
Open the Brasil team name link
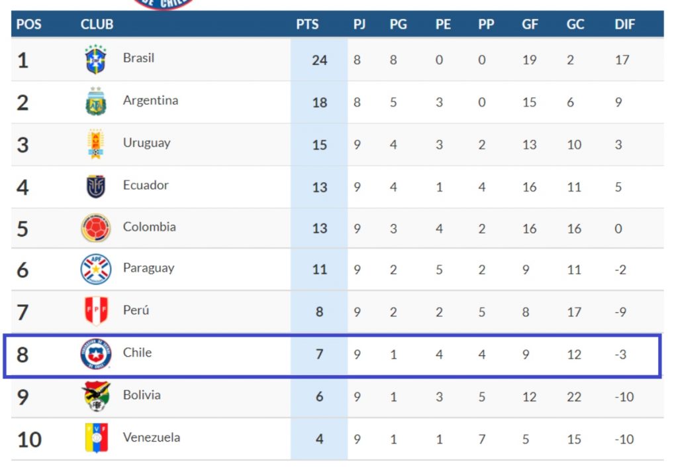138,58
